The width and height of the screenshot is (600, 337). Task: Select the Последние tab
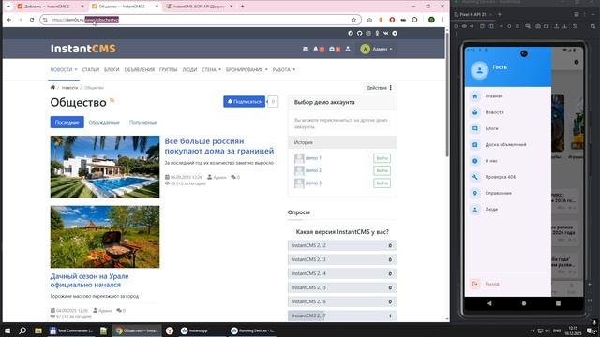pos(67,123)
